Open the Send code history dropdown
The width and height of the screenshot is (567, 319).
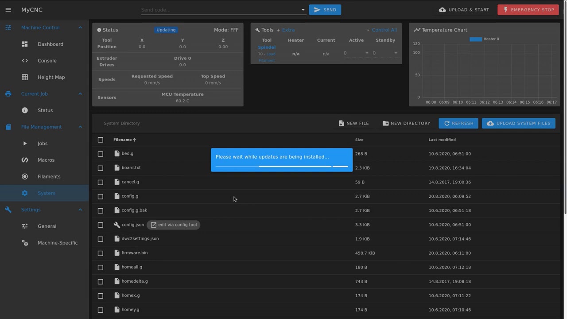point(303,10)
